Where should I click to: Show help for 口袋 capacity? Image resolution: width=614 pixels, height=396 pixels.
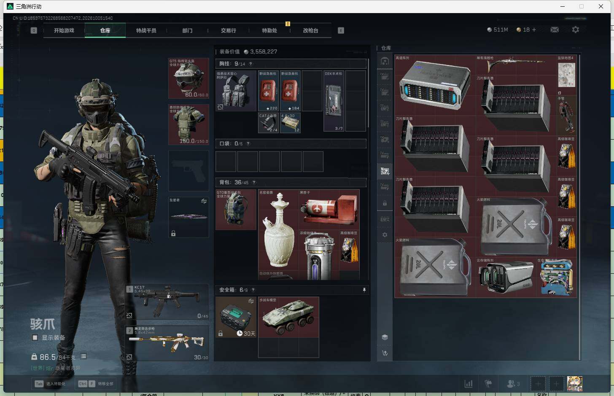click(x=248, y=144)
